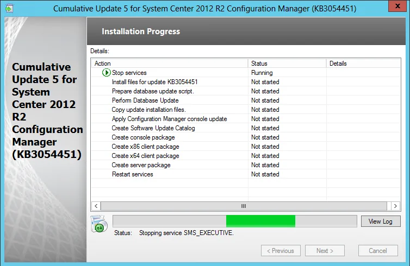Select Apply Configuration Manager console update row

tap(246, 119)
